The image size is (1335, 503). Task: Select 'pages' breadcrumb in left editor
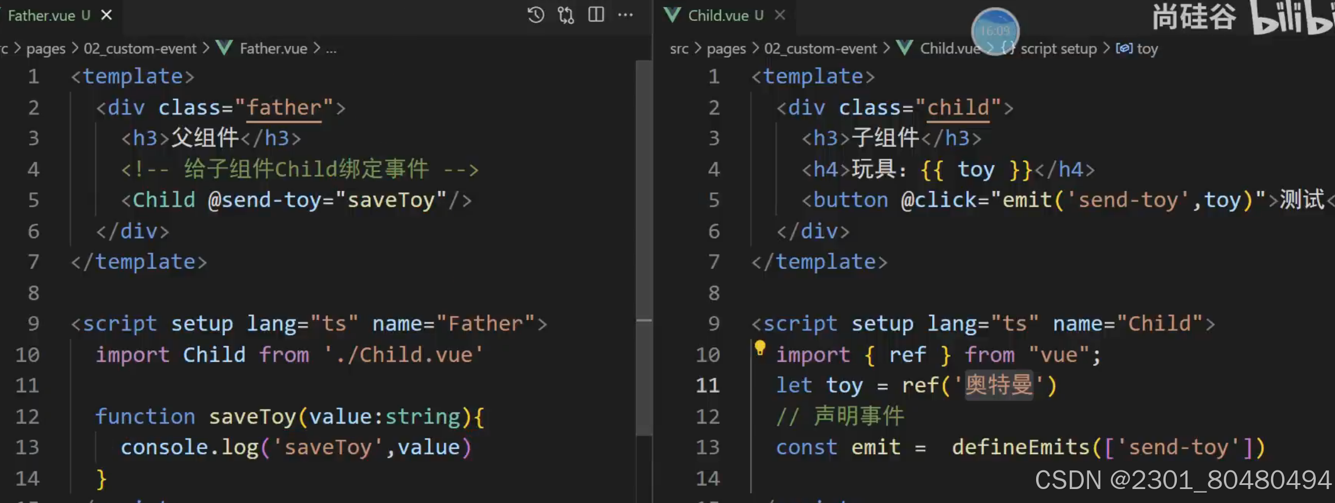(46, 49)
